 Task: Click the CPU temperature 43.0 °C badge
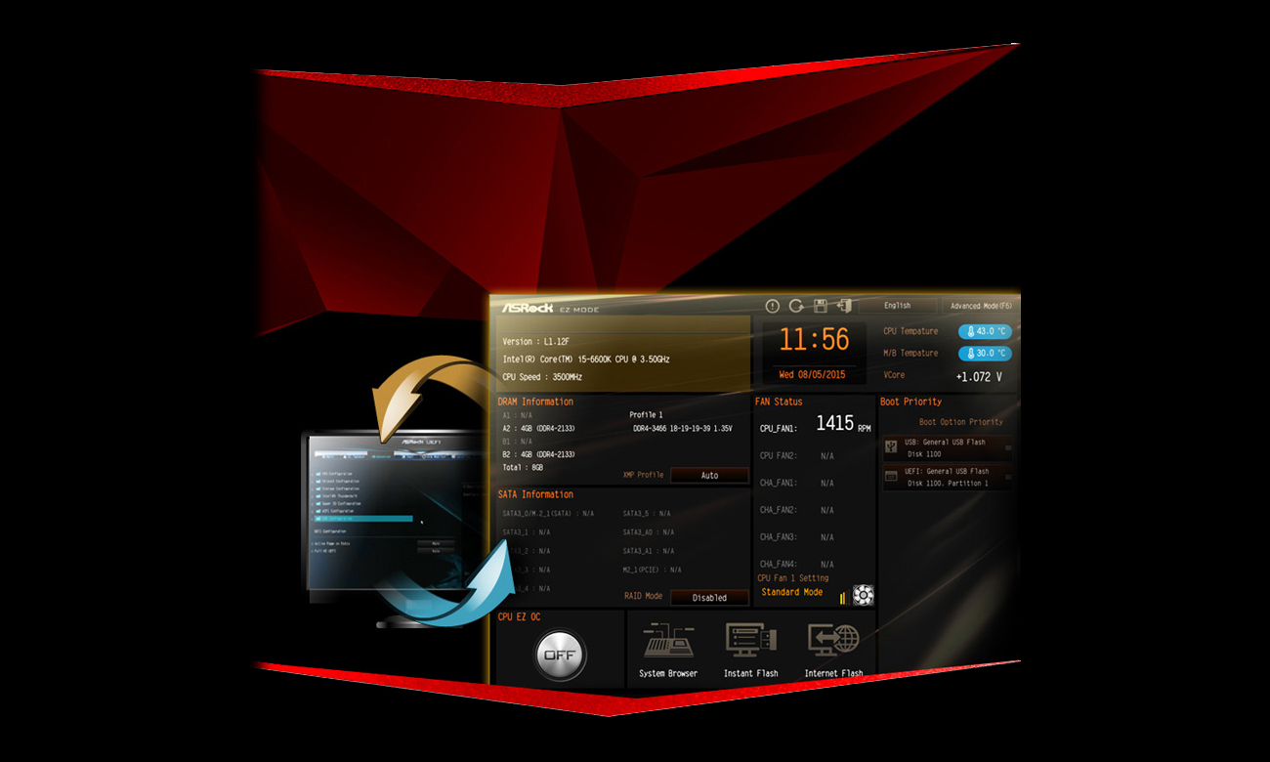tap(985, 331)
